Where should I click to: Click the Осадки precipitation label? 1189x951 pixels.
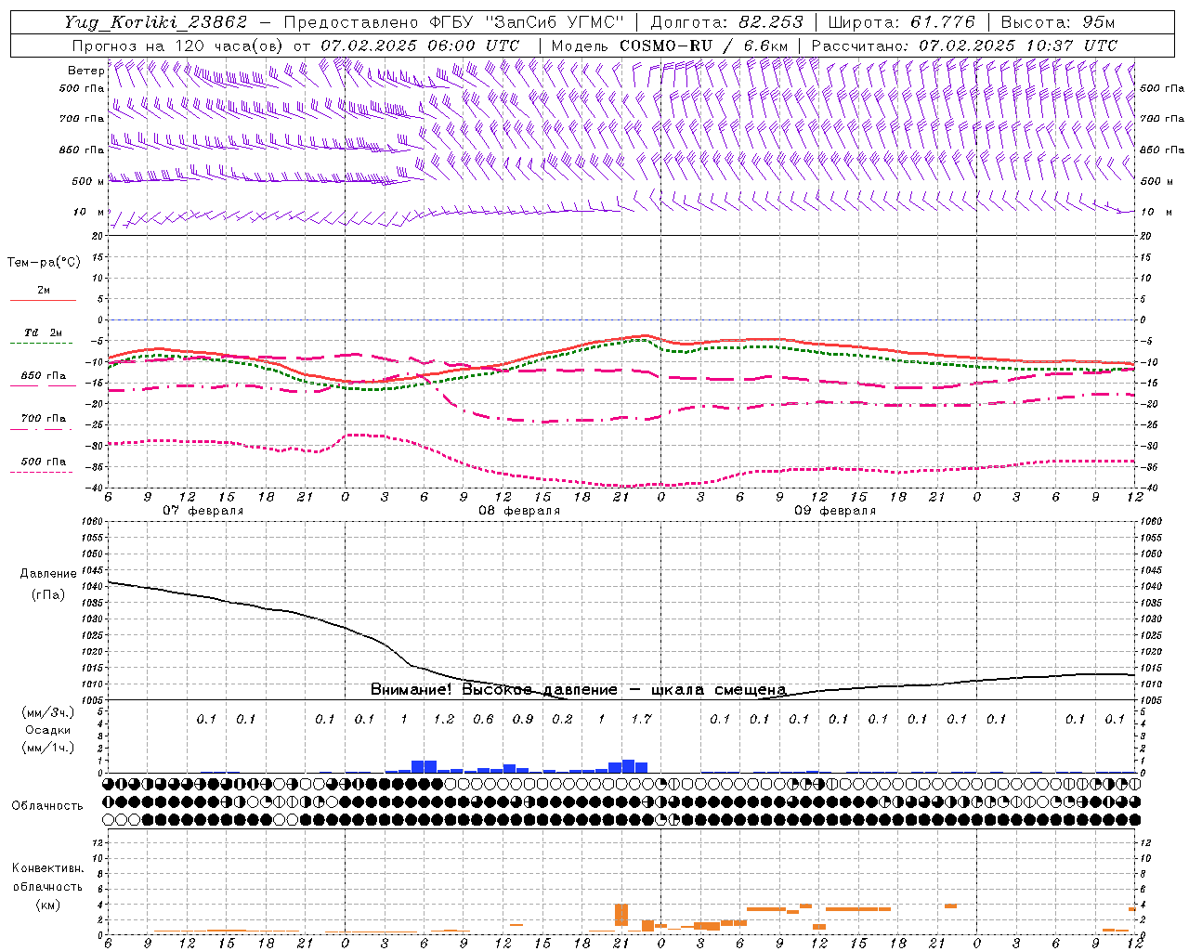click(x=47, y=730)
